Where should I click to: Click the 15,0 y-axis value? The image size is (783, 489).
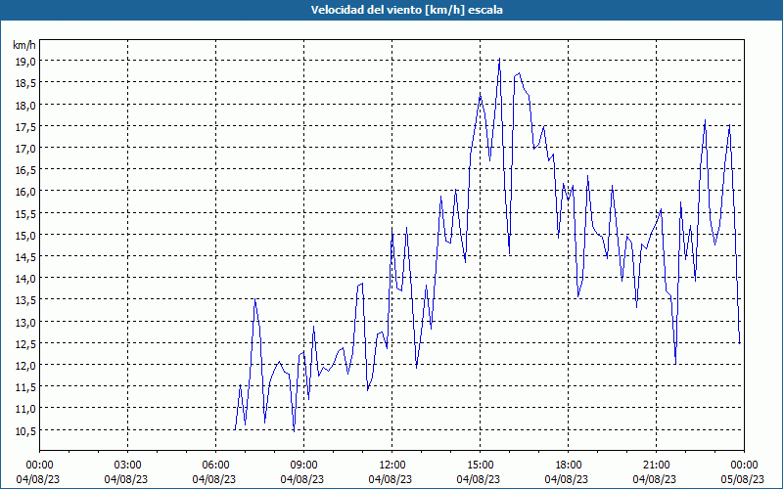25,235
